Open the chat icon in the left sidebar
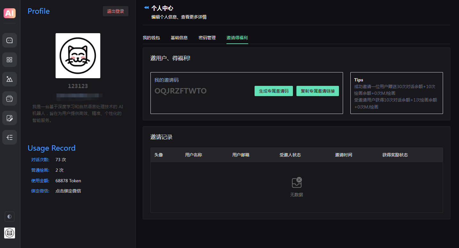This screenshot has height=248, width=459. pyautogui.click(x=9, y=40)
